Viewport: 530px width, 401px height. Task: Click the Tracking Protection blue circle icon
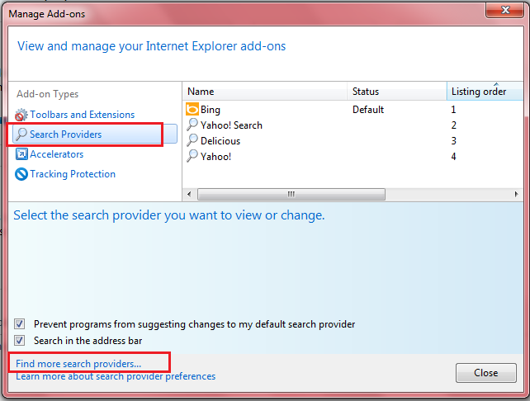click(x=21, y=174)
